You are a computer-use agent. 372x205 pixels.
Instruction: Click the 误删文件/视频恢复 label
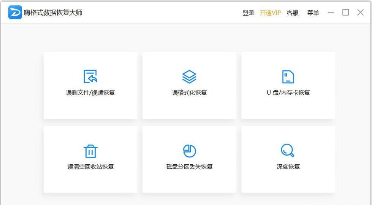pyautogui.click(x=90, y=93)
